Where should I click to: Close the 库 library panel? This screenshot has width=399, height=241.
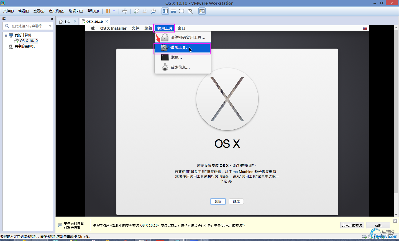pyautogui.click(x=52, y=19)
